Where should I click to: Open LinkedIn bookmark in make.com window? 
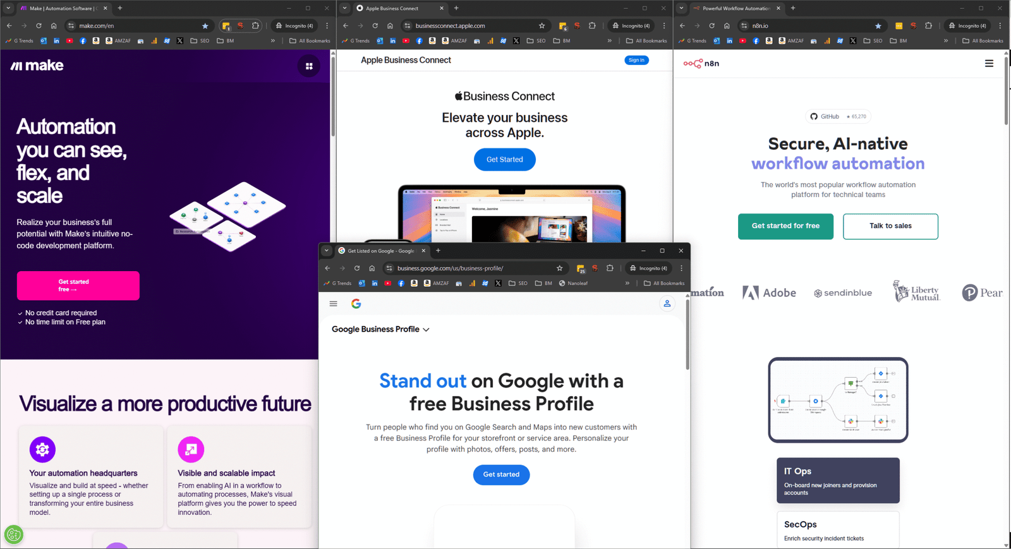pos(56,40)
